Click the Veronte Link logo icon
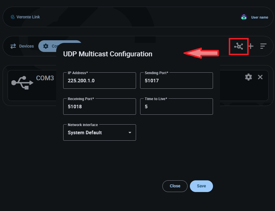 tap(13, 17)
